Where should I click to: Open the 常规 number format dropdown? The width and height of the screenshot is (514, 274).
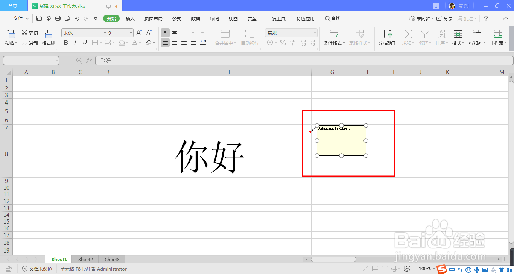pyautogui.click(x=291, y=32)
